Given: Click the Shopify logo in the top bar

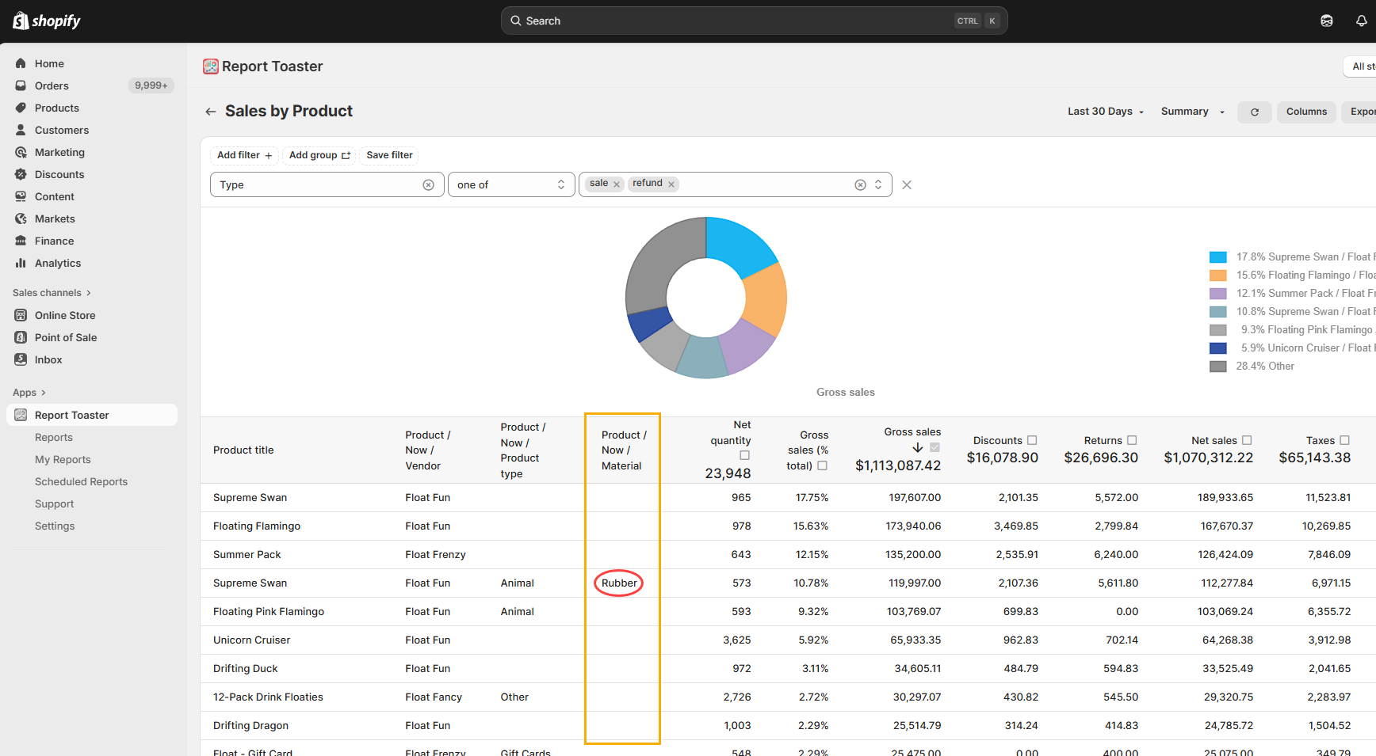Looking at the screenshot, I should tap(47, 21).
